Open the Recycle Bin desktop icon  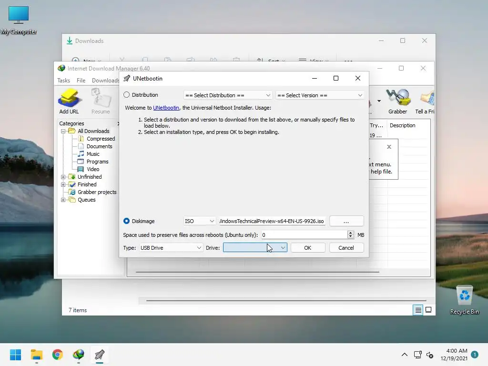[464, 300]
